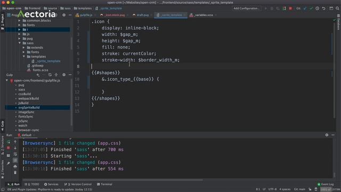Click the Git: main branch status entry
Viewport: 341px width, 192px height.
click(299, 189)
